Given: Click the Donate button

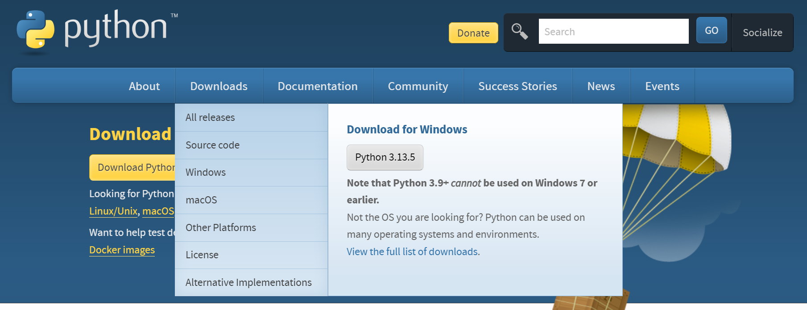Looking at the screenshot, I should point(473,33).
